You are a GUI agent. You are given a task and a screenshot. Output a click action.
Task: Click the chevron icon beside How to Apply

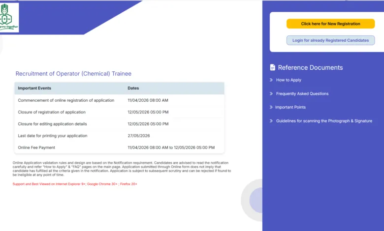coord(271,80)
